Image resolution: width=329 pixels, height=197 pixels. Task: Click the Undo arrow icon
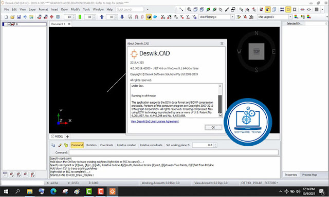tap(25, 17)
